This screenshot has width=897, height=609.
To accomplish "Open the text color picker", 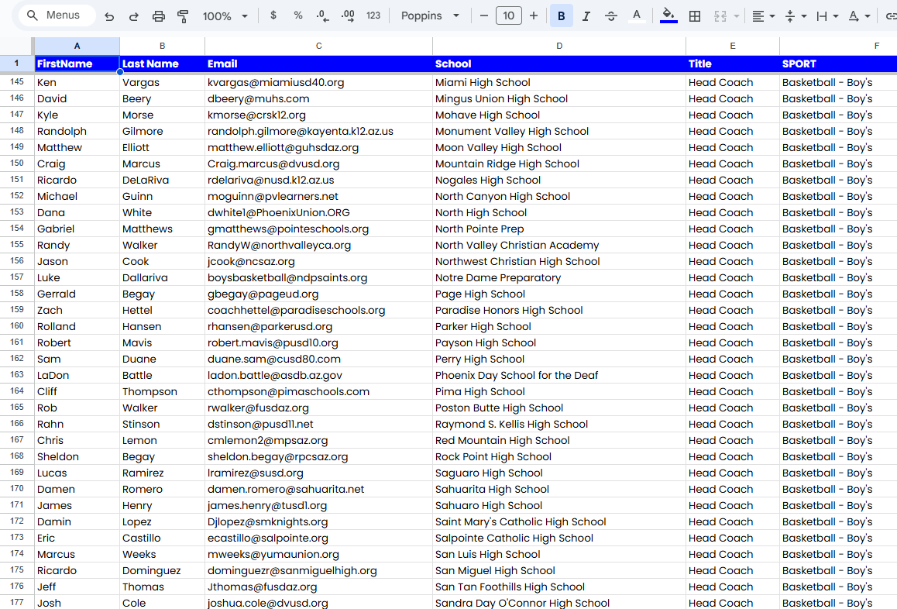I will click(636, 16).
